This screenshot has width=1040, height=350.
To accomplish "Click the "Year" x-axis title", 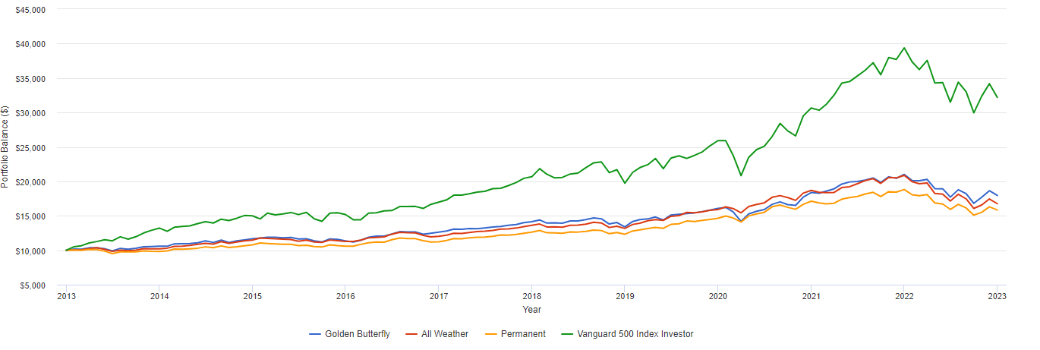I will (531, 310).
